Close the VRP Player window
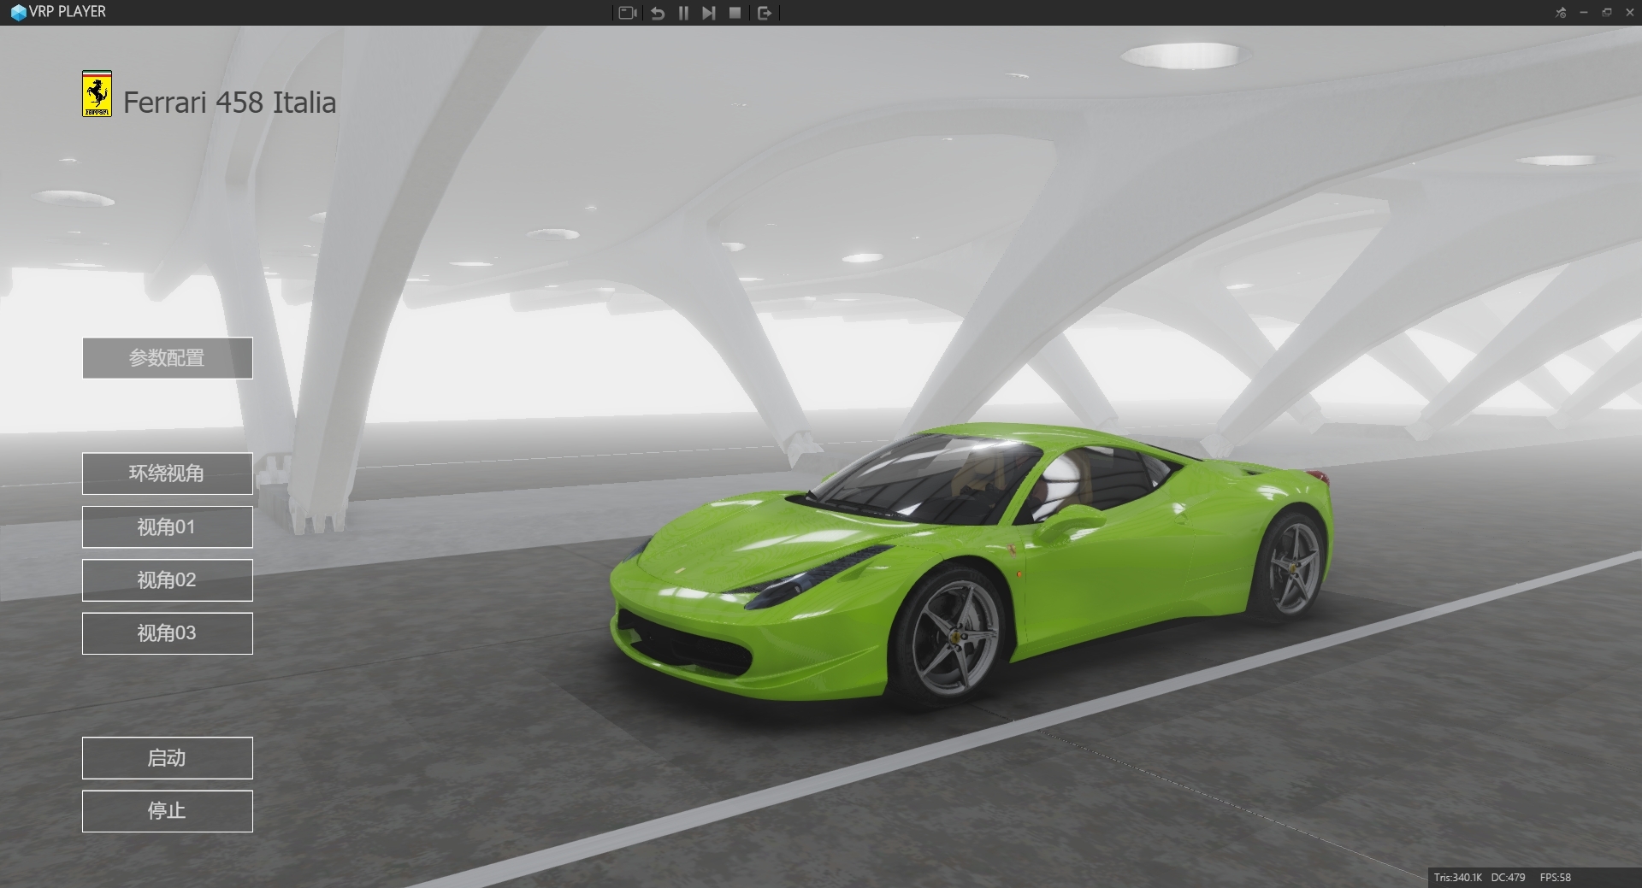This screenshot has width=1642, height=888. click(x=1629, y=12)
